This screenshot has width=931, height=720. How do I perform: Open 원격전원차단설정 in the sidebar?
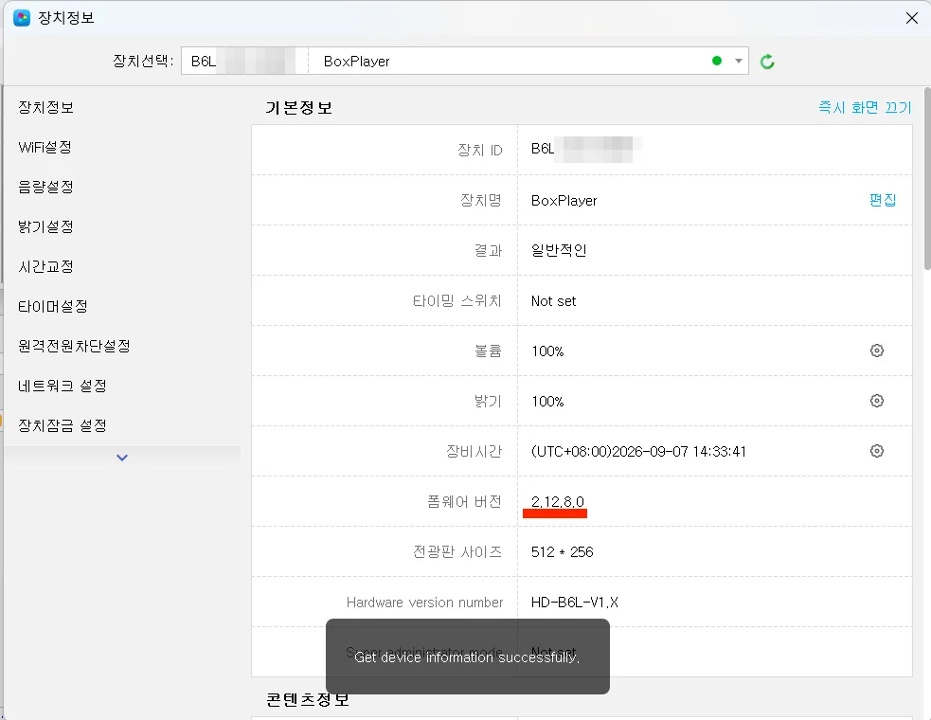(74, 347)
